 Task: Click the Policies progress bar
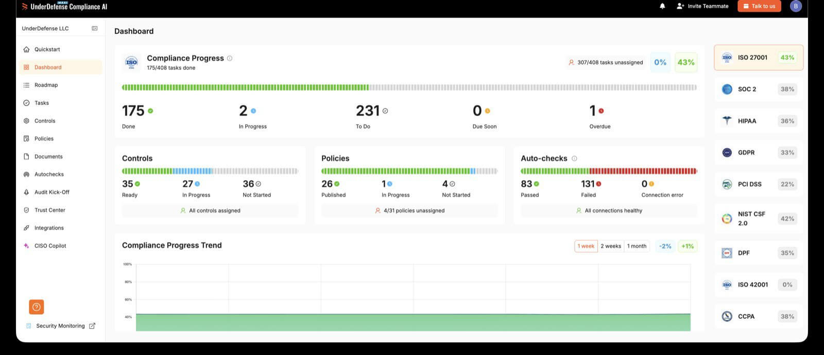pyautogui.click(x=409, y=171)
